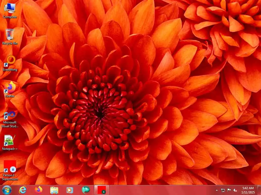The image size is (261, 195).
Task: Open the Action Center flag icon
Action: [229, 190]
